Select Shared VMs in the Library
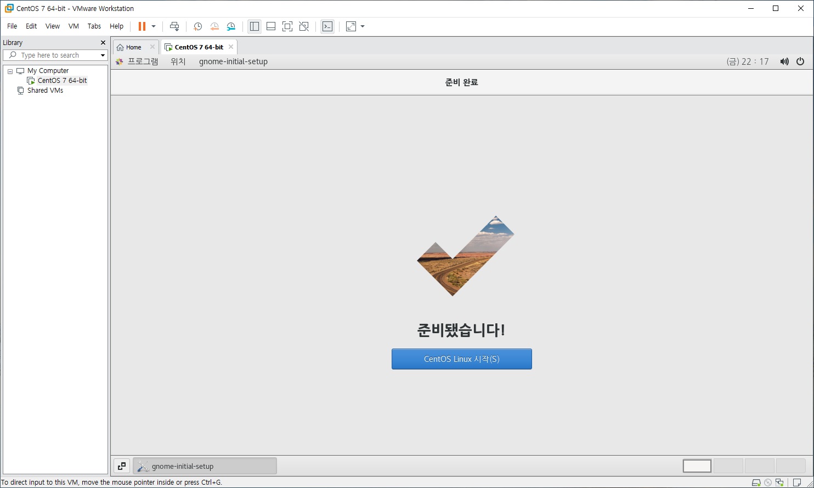Screen dimensions: 814x488 [x=40, y=91]
